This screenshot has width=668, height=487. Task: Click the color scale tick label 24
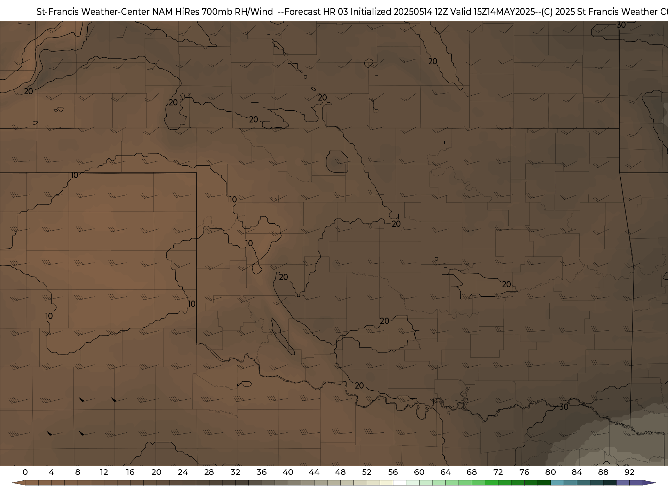tap(183, 472)
